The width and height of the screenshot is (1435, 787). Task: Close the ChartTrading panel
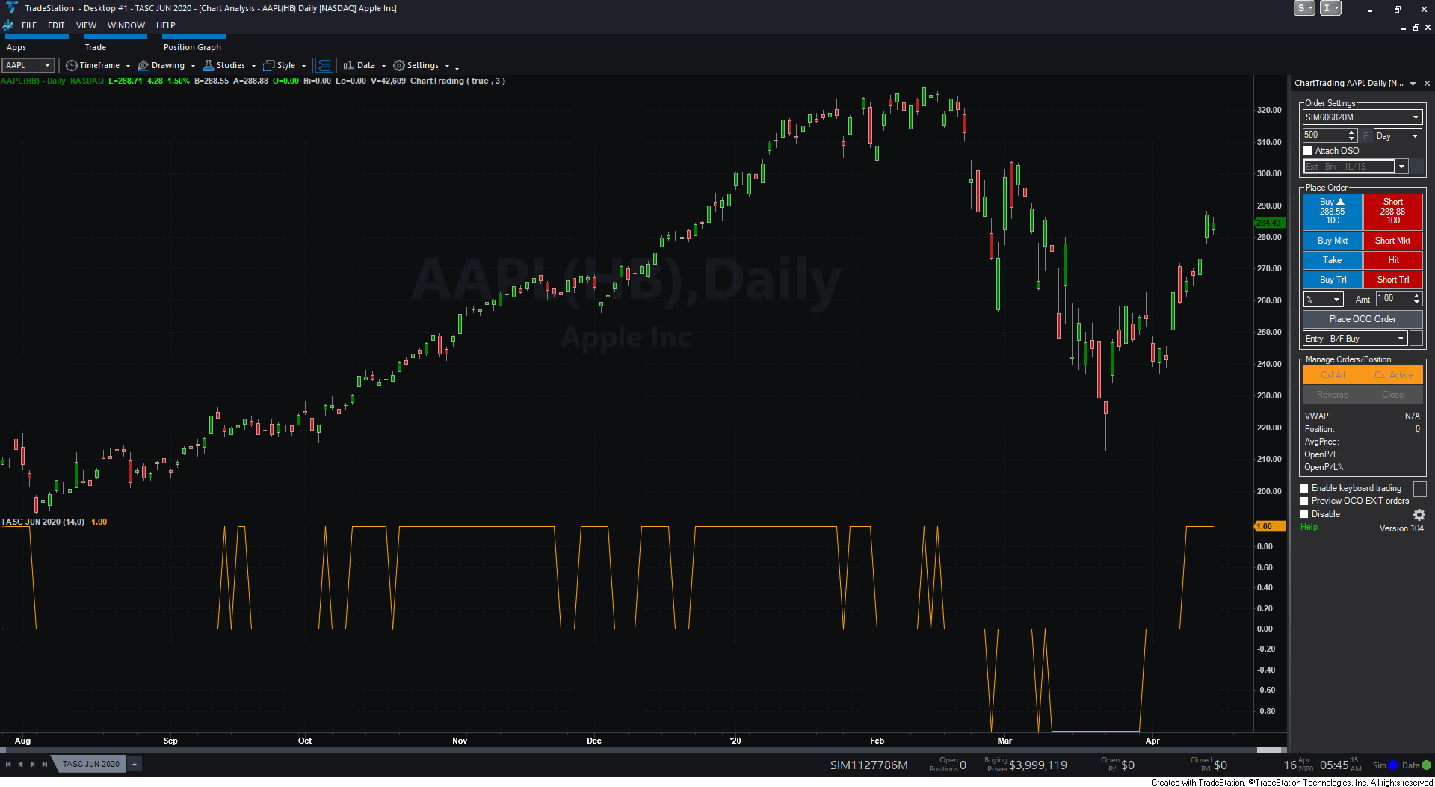1427,84
